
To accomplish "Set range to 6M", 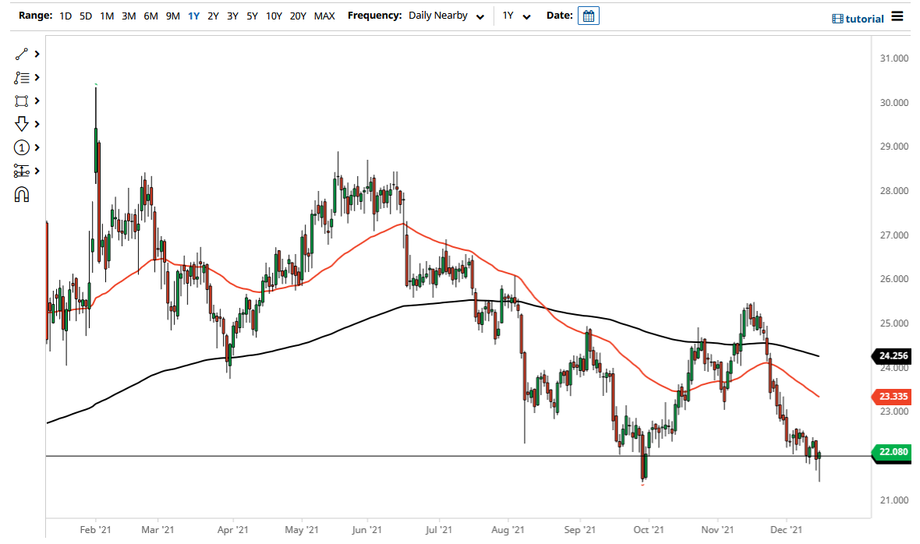I will coord(150,16).
